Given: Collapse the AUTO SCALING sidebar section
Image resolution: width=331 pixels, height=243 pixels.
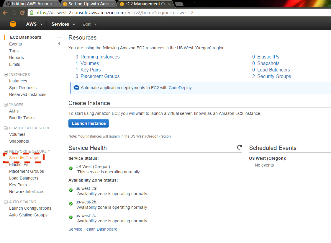Looking at the screenshot, I should pyautogui.click(x=6, y=202).
